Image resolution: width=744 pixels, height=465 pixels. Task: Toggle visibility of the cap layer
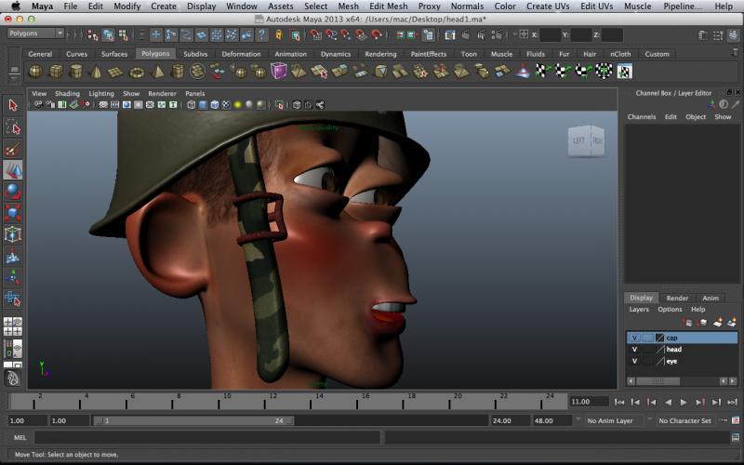click(634, 338)
